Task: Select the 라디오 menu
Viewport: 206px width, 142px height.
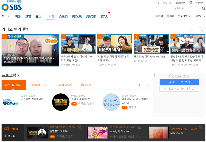Action: tap(50, 16)
